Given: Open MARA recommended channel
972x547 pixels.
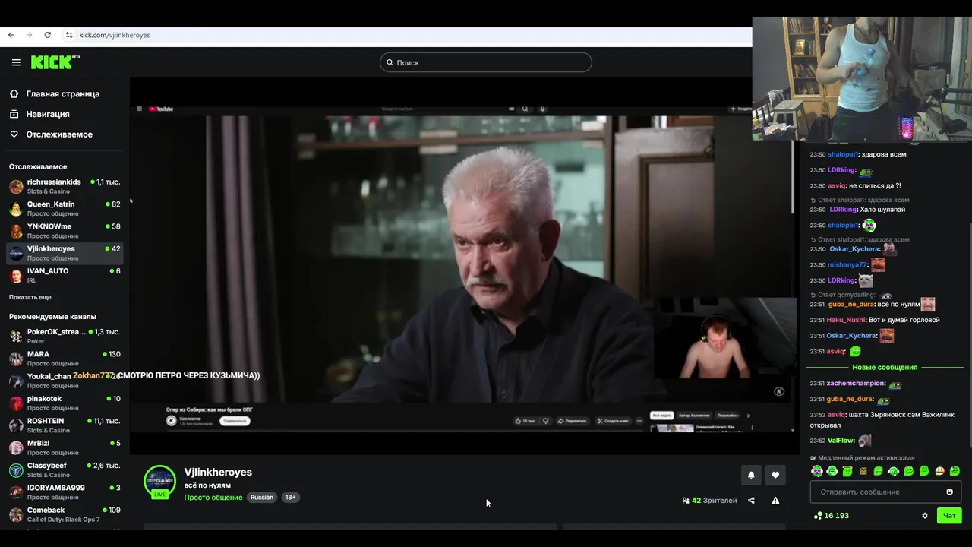Looking at the screenshot, I should (65, 358).
